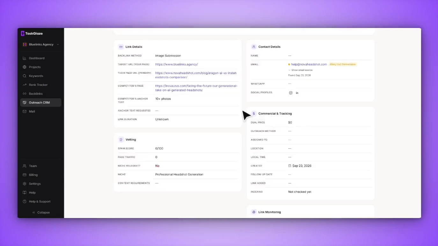The height and width of the screenshot is (246, 438).
Task: Click Professional Headshot Generation niche value
Action: [179, 174]
